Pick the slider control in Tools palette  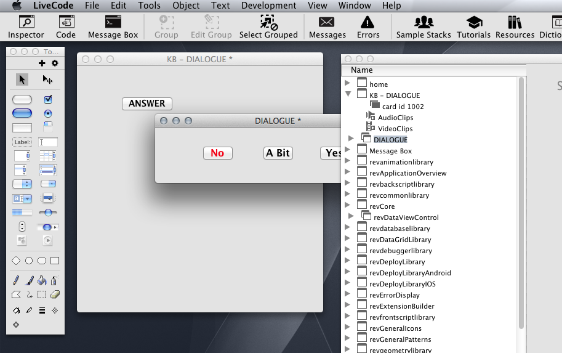pos(48,213)
